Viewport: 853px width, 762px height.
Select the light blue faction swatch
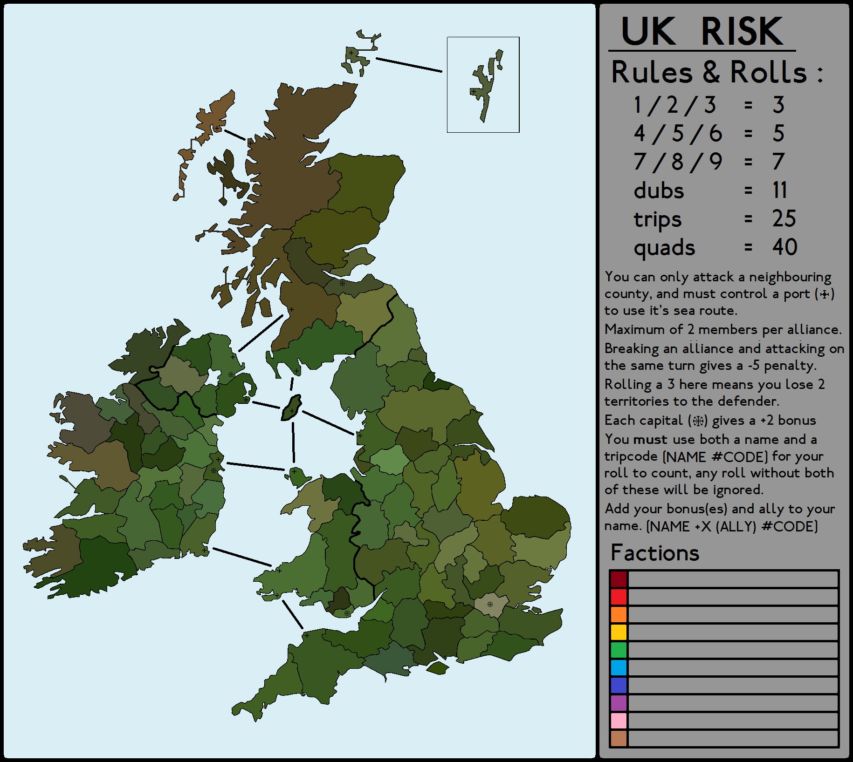619,668
